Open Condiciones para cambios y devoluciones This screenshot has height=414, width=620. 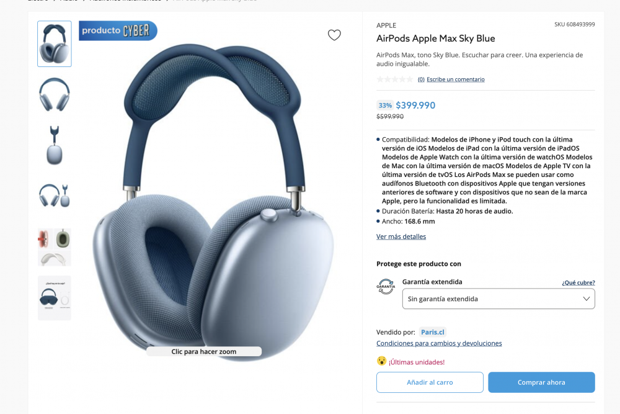coord(439,343)
